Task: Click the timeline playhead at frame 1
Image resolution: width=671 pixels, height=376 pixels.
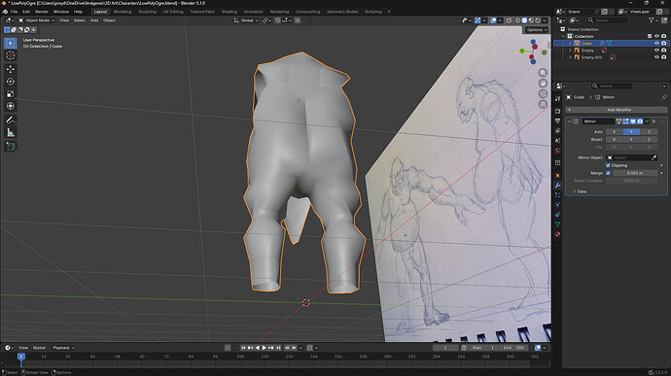Action: coord(21,356)
